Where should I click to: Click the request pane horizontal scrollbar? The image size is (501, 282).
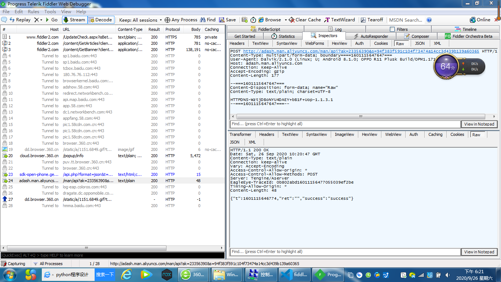(360, 116)
